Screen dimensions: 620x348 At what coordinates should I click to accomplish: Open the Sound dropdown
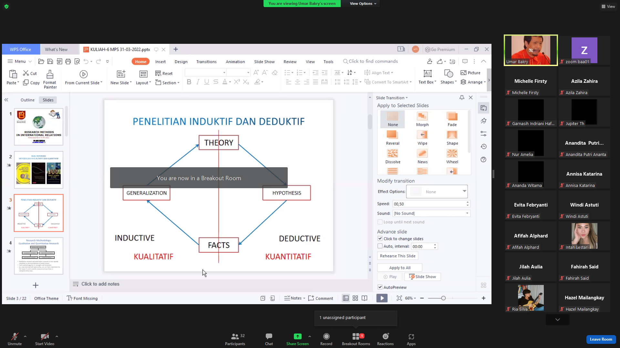tap(431, 213)
